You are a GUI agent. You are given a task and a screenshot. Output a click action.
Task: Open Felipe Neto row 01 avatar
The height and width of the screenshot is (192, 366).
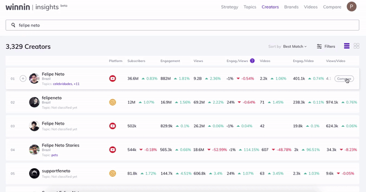click(34, 78)
